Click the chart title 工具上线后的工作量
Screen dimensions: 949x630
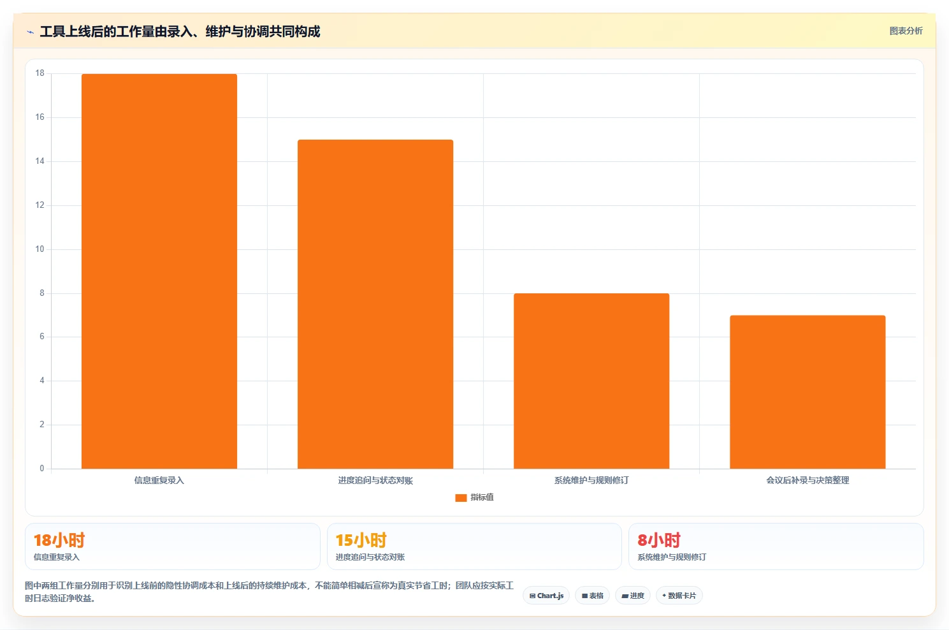(x=180, y=31)
